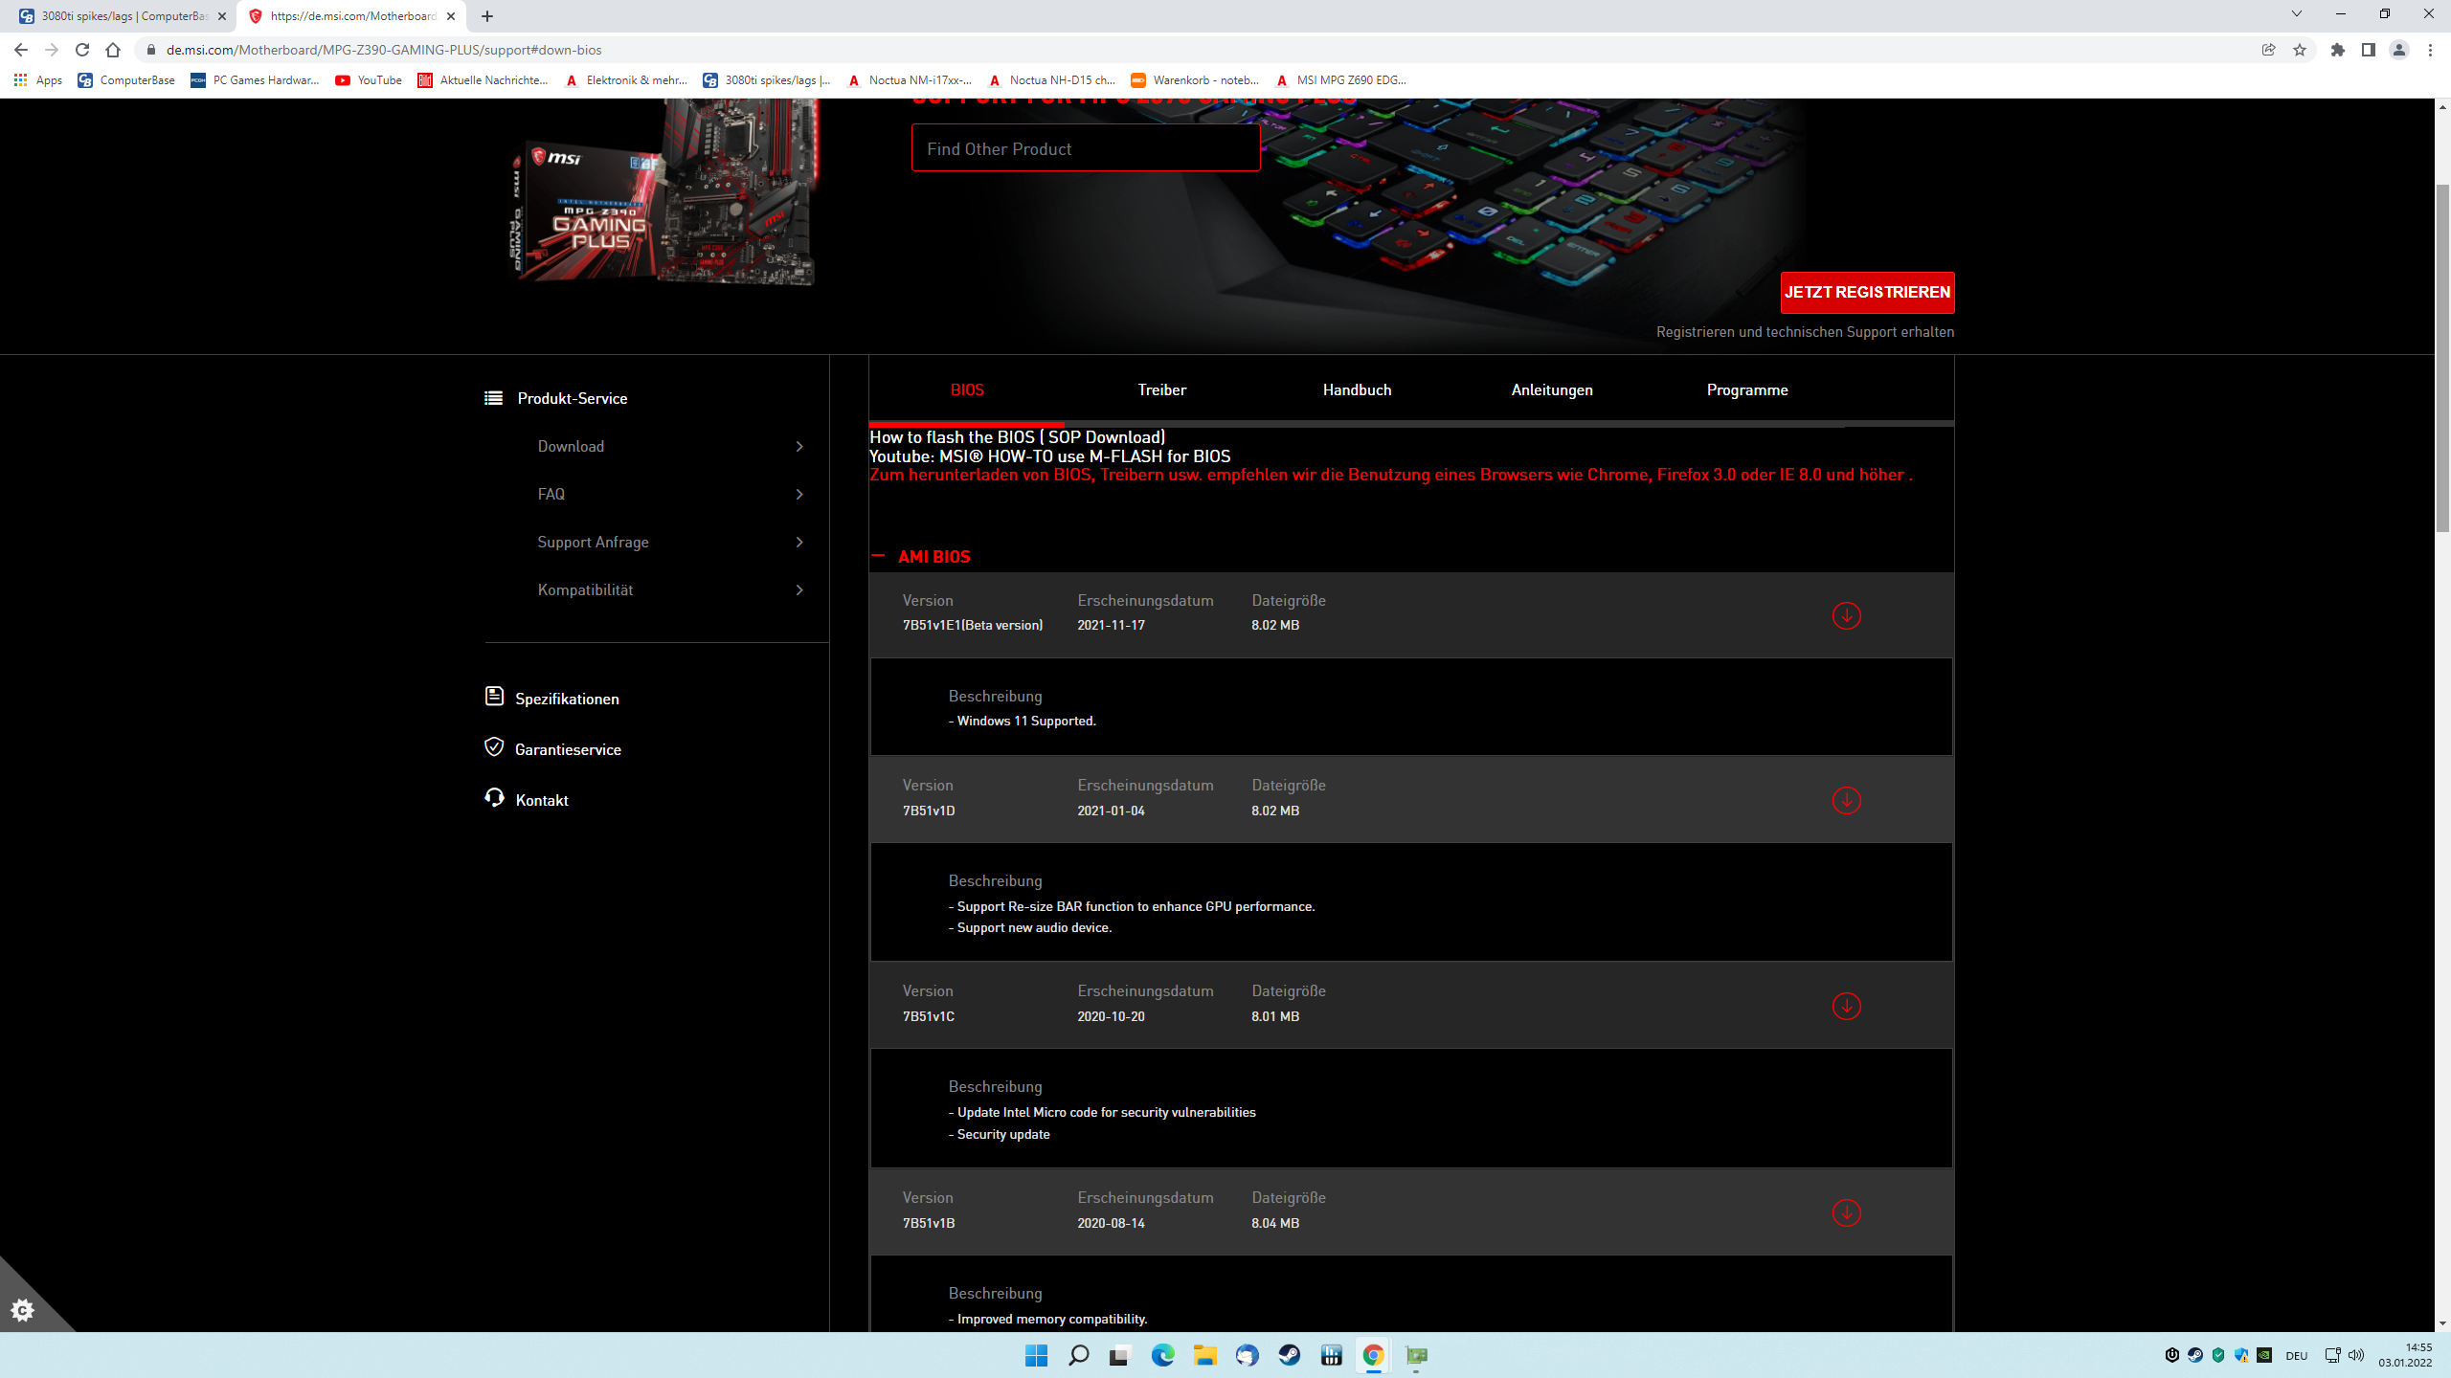
Task: Launch Steam from the taskbar
Action: pos(1288,1355)
